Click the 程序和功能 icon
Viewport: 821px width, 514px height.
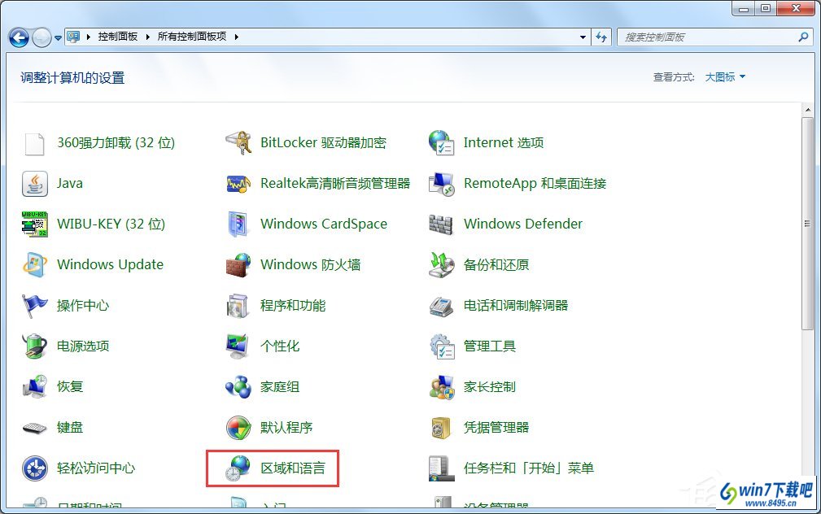tap(238, 306)
